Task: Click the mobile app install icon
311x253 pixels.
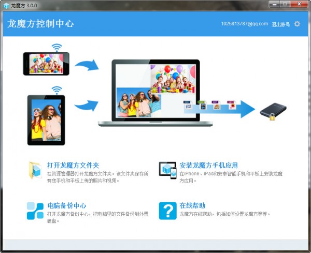Action: click(x=167, y=170)
